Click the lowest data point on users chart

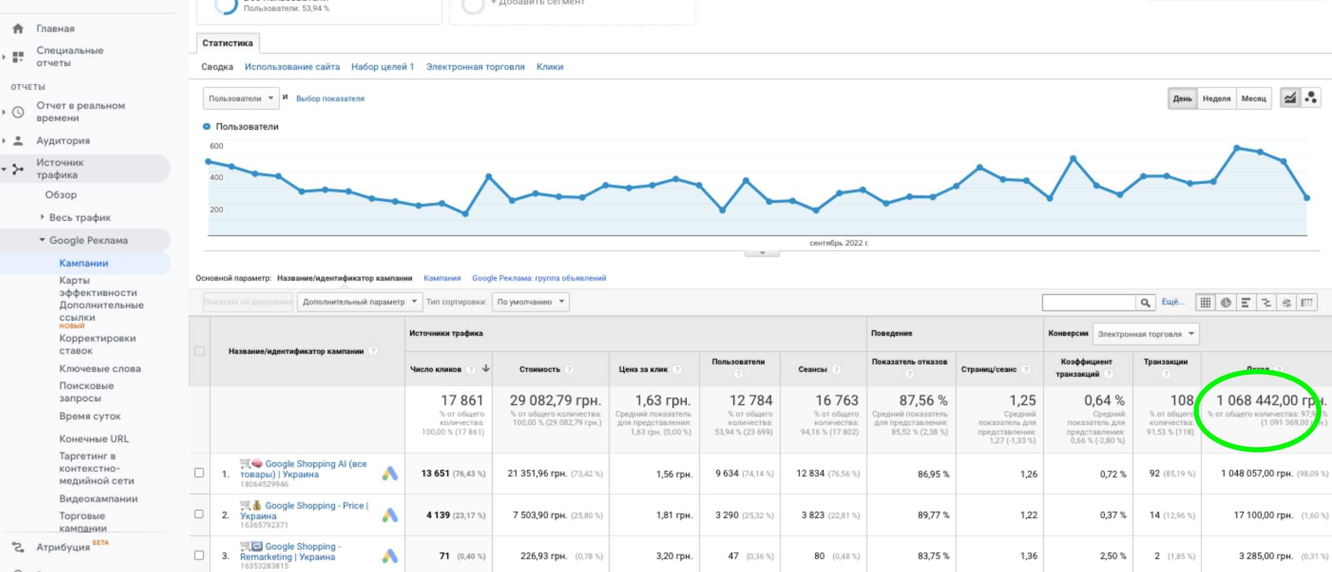465,214
